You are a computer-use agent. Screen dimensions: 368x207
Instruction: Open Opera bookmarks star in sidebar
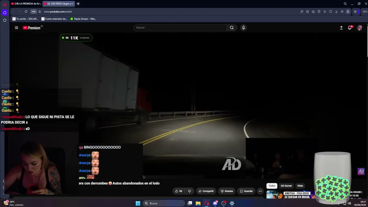(x=5, y=20)
